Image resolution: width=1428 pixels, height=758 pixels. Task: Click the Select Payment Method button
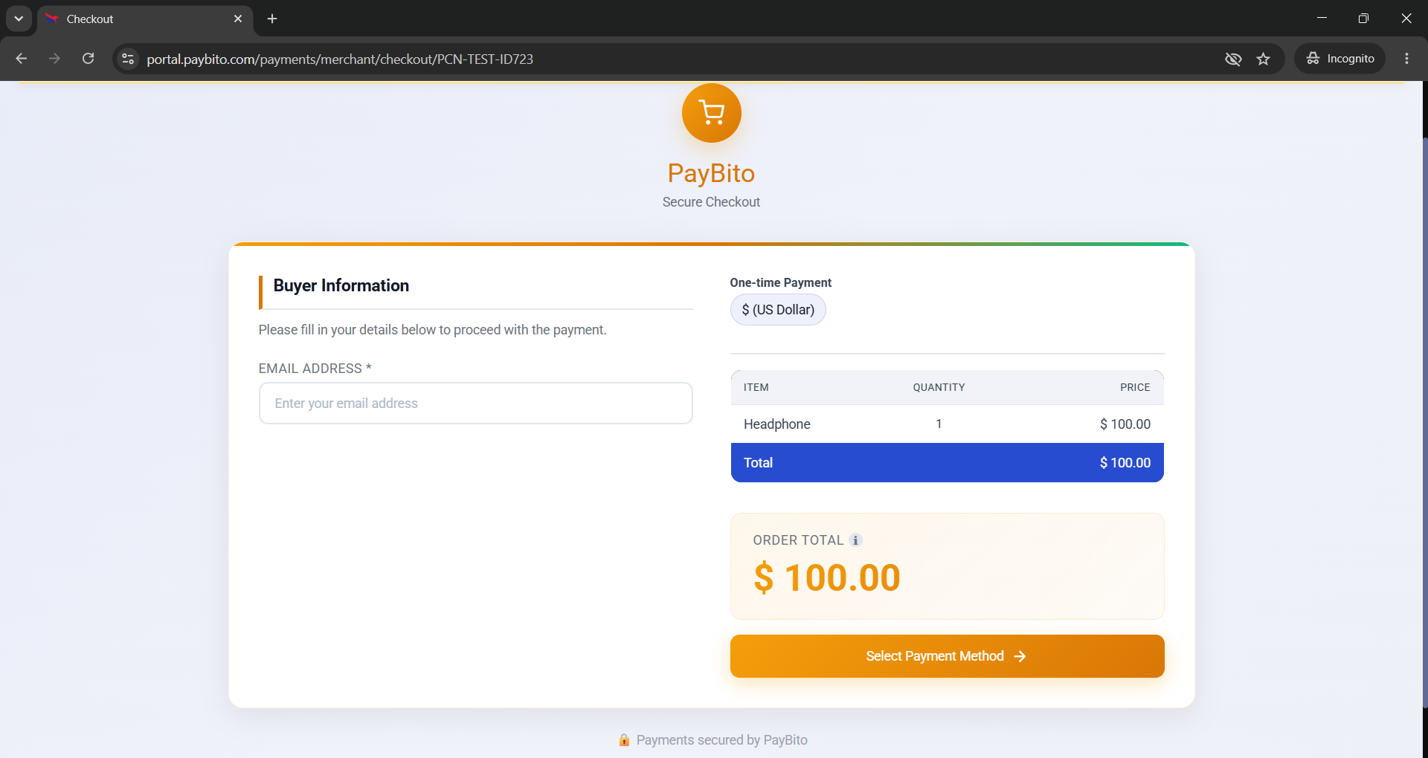[x=947, y=656]
